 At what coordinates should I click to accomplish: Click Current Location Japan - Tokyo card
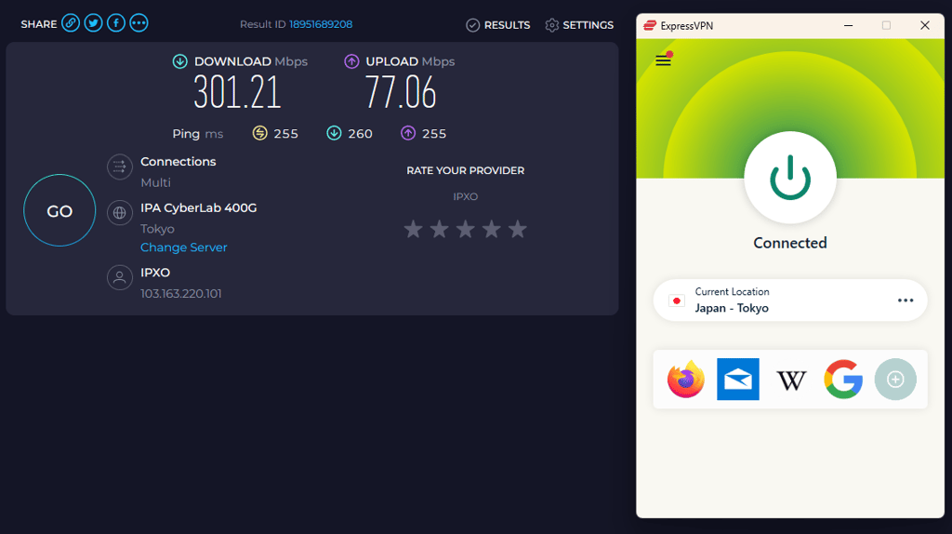click(790, 300)
